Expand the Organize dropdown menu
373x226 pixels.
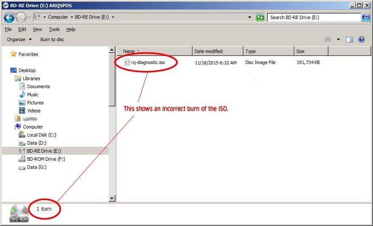click(x=19, y=39)
